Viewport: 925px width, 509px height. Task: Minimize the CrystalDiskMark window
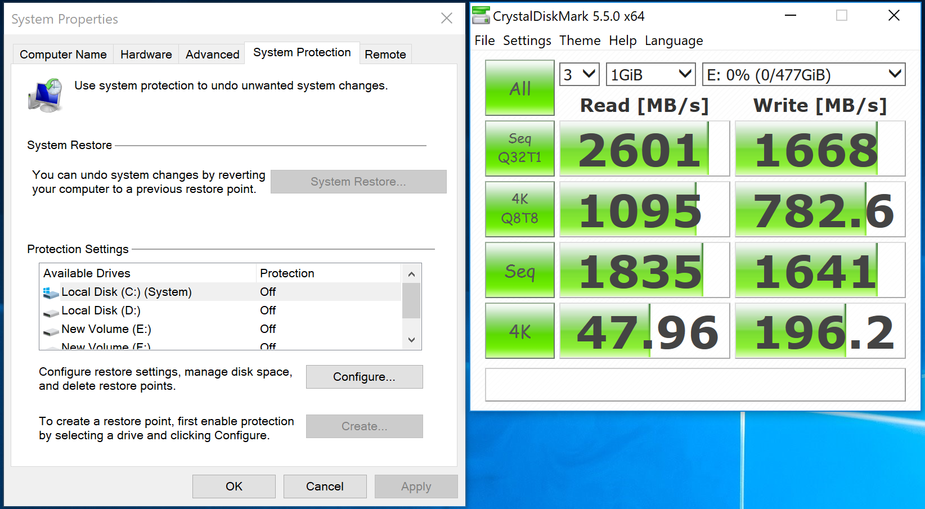pyautogui.click(x=791, y=16)
